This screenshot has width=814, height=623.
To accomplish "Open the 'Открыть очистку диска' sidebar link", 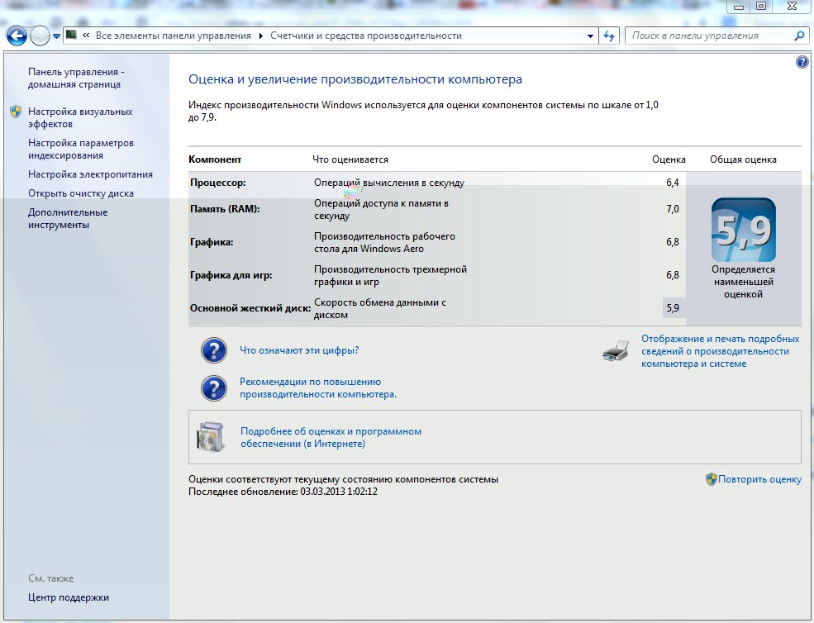I will click(80, 193).
